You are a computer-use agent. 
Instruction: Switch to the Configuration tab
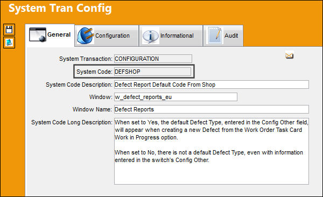(107, 36)
